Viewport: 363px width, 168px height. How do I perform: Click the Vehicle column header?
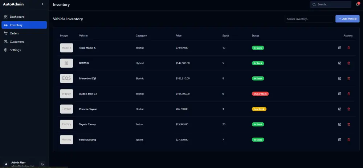tap(83, 35)
